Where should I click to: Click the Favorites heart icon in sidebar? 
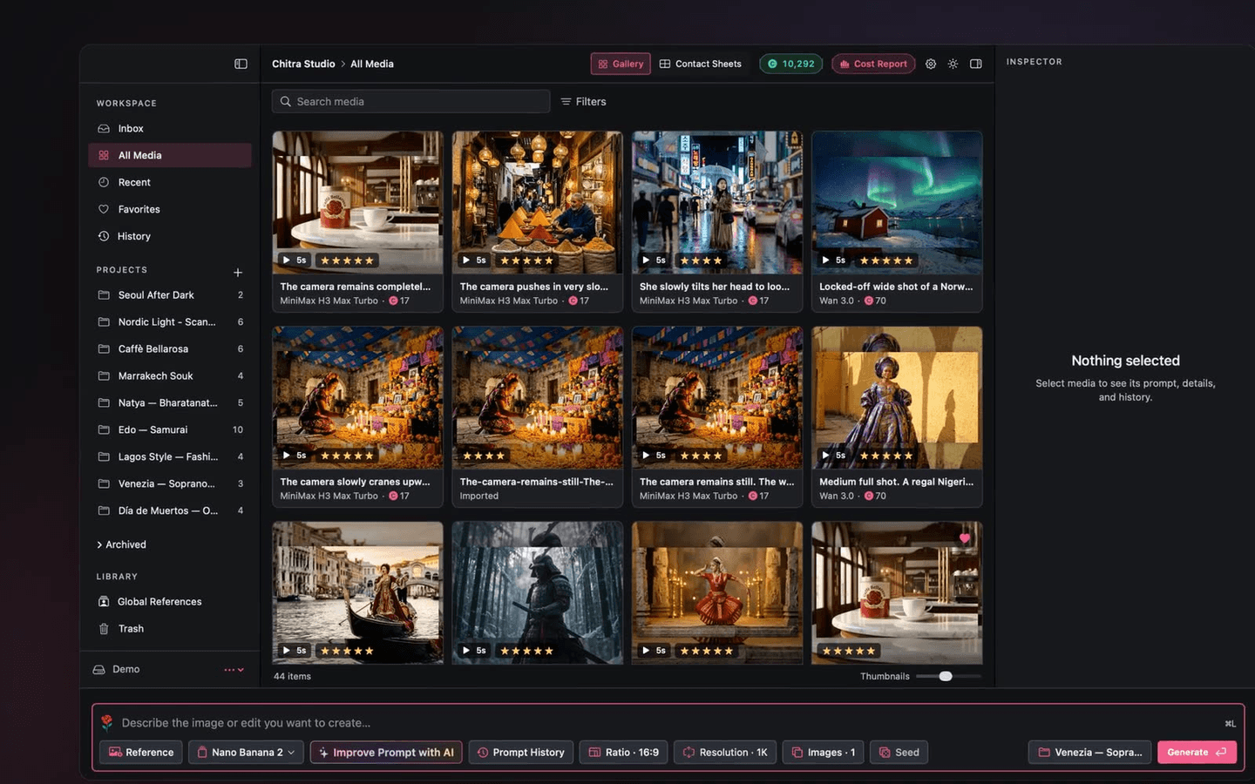(x=104, y=210)
